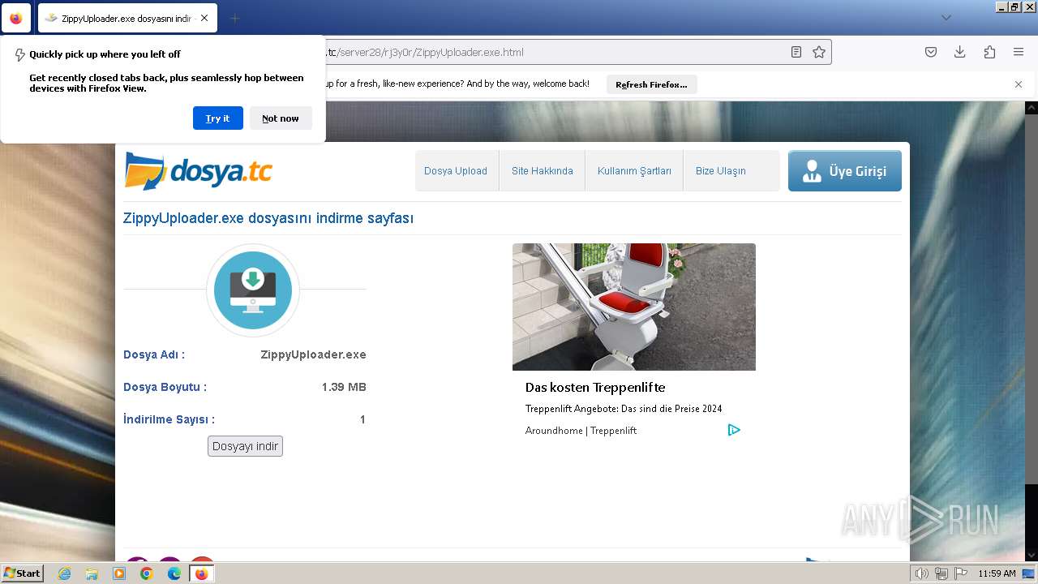The height and width of the screenshot is (584, 1038).
Task: Open Firefox application hamburger menu
Action: tap(1019, 52)
